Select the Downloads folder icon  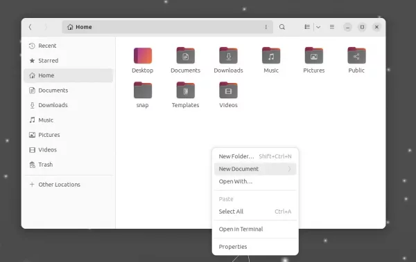228,55
